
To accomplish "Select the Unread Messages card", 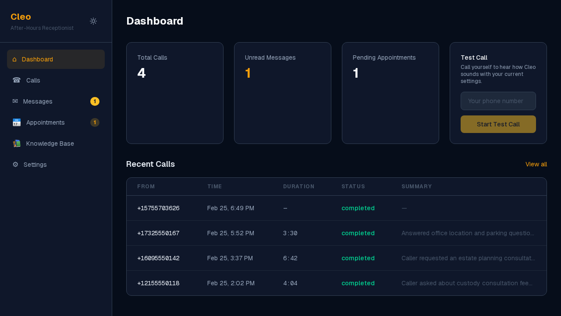I will pyautogui.click(x=282, y=93).
